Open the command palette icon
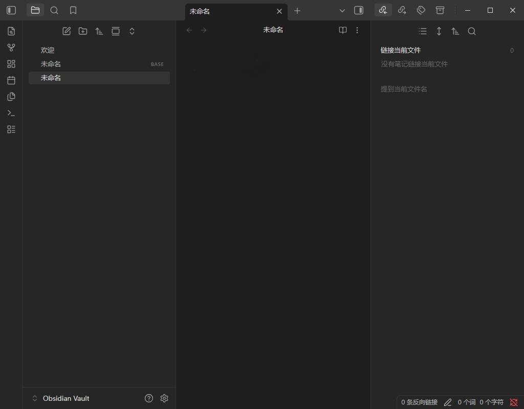Screen dimensions: 524x409 pyautogui.click(x=11, y=113)
